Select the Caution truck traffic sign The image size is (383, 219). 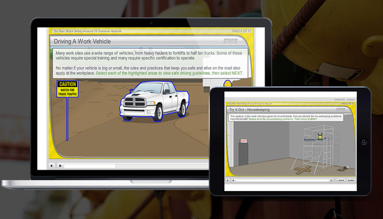click(x=67, y=89)
